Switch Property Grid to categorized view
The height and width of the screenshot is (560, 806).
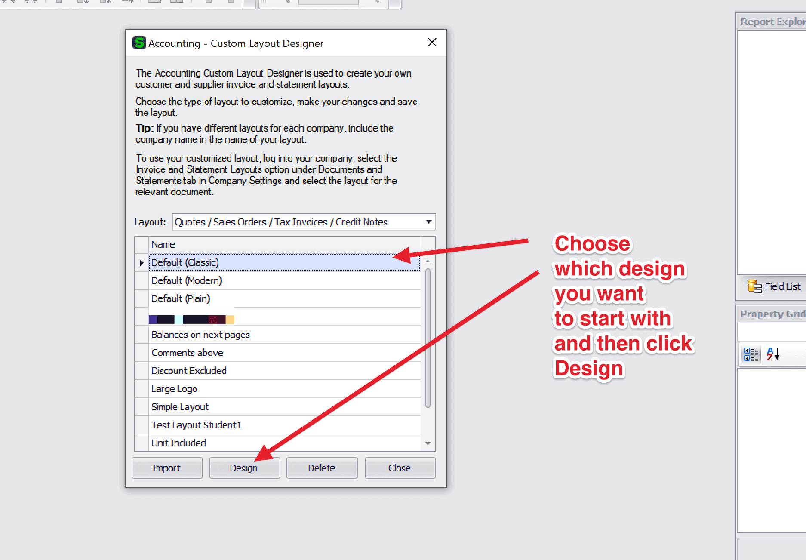click(751, 354)
